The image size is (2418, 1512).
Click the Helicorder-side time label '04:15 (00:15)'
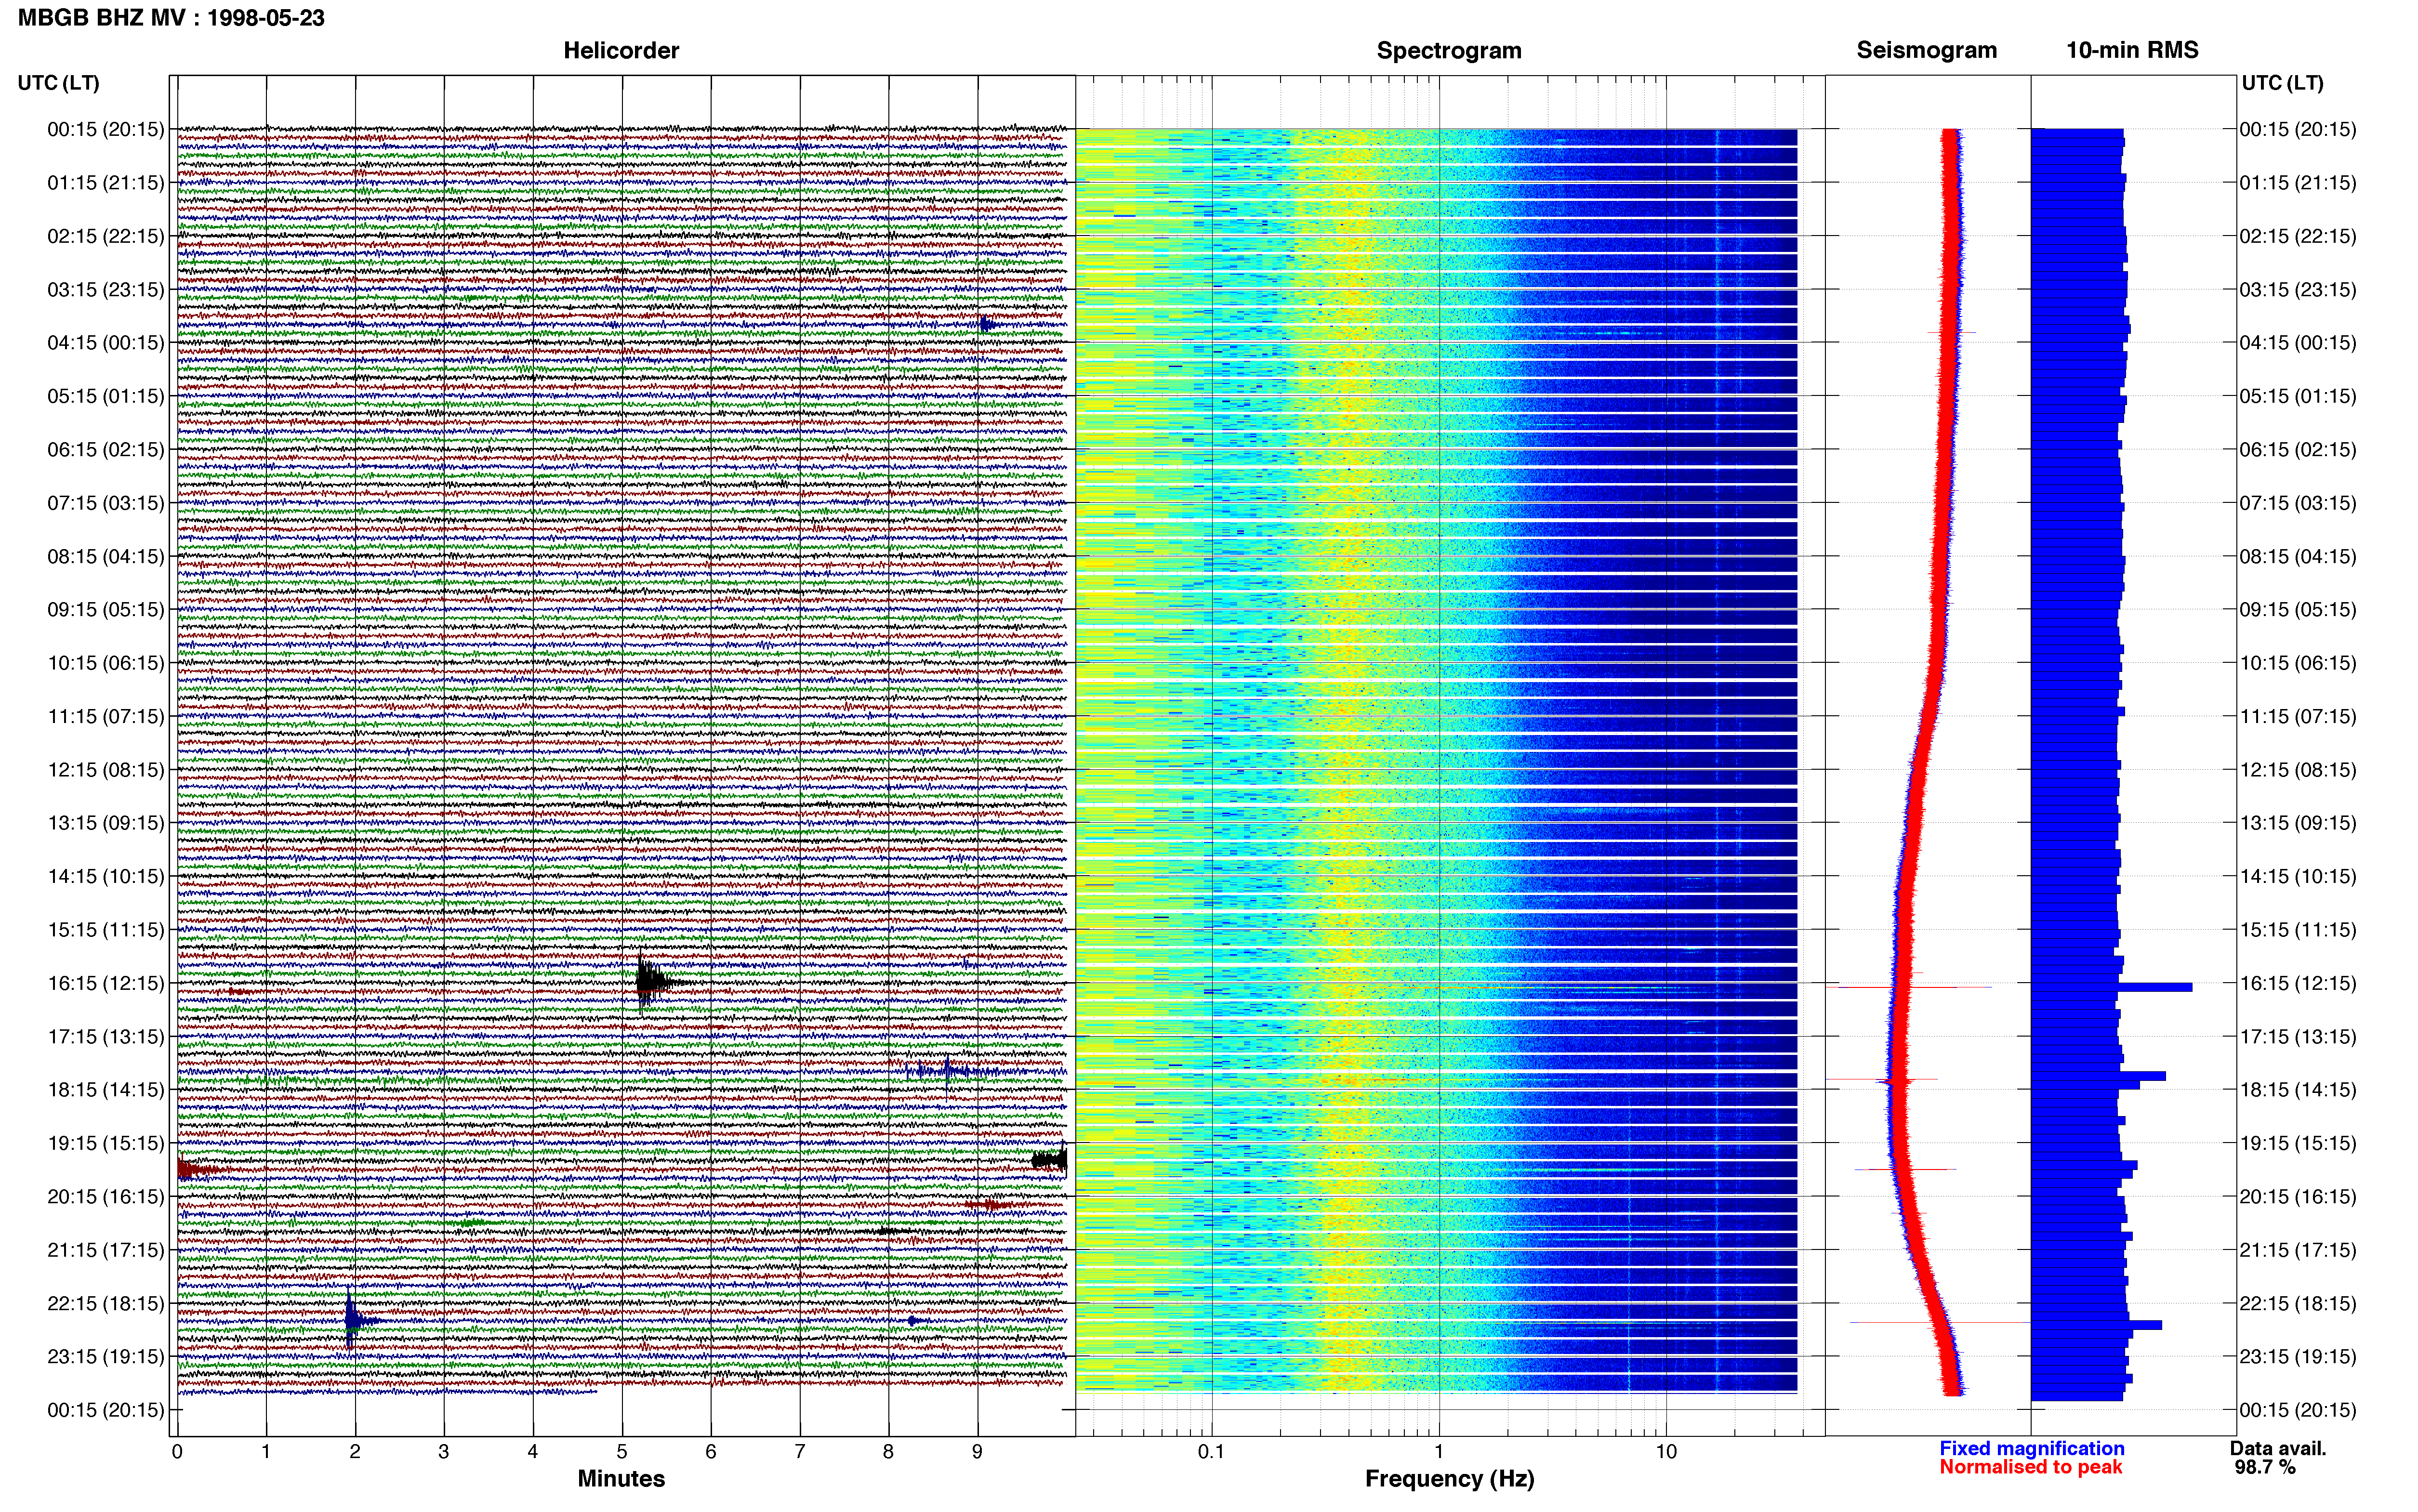pos(106,343)
